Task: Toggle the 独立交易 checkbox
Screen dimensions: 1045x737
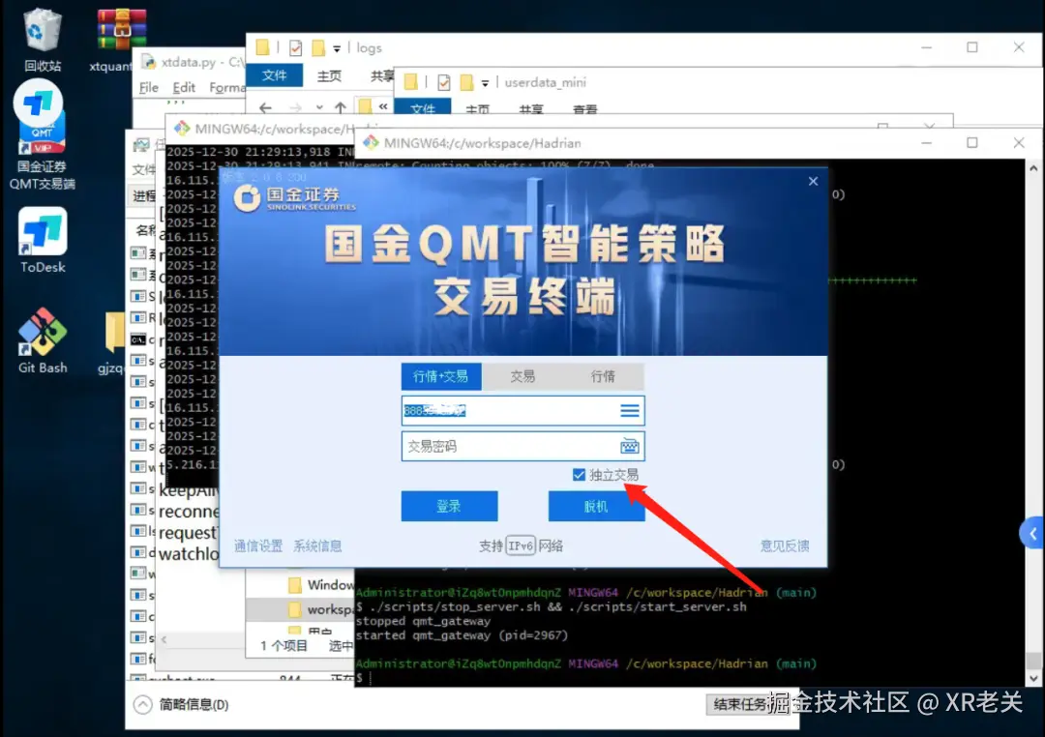Action: [579, 475]
